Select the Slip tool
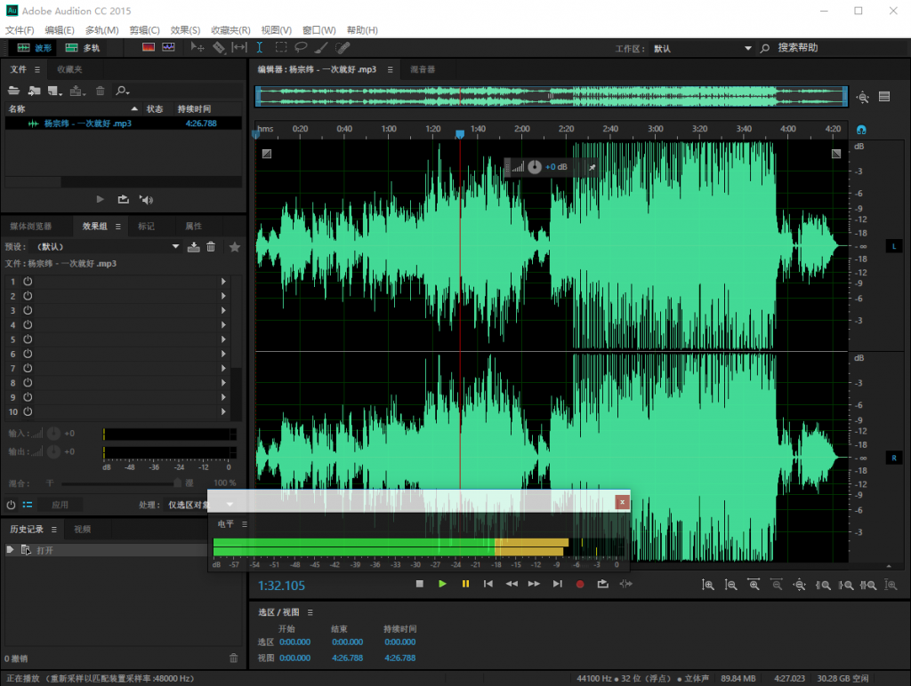 [238, 48]
